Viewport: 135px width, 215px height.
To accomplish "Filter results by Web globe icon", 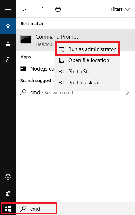I will [x=58, y=9].
